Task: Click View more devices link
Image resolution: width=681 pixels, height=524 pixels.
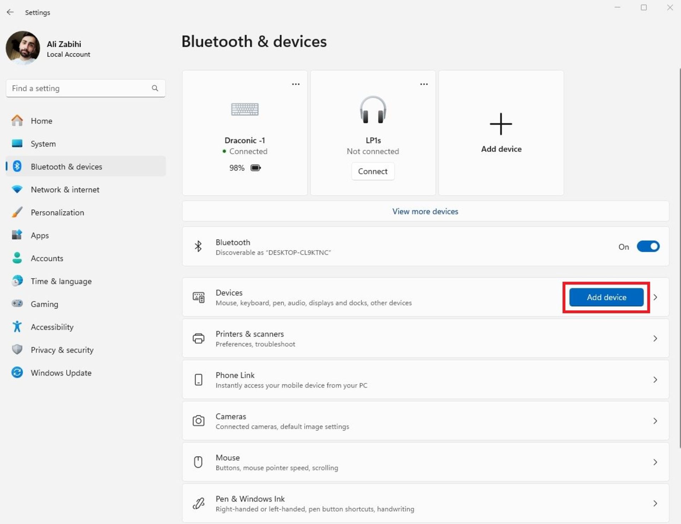Action: pos(425,211)
